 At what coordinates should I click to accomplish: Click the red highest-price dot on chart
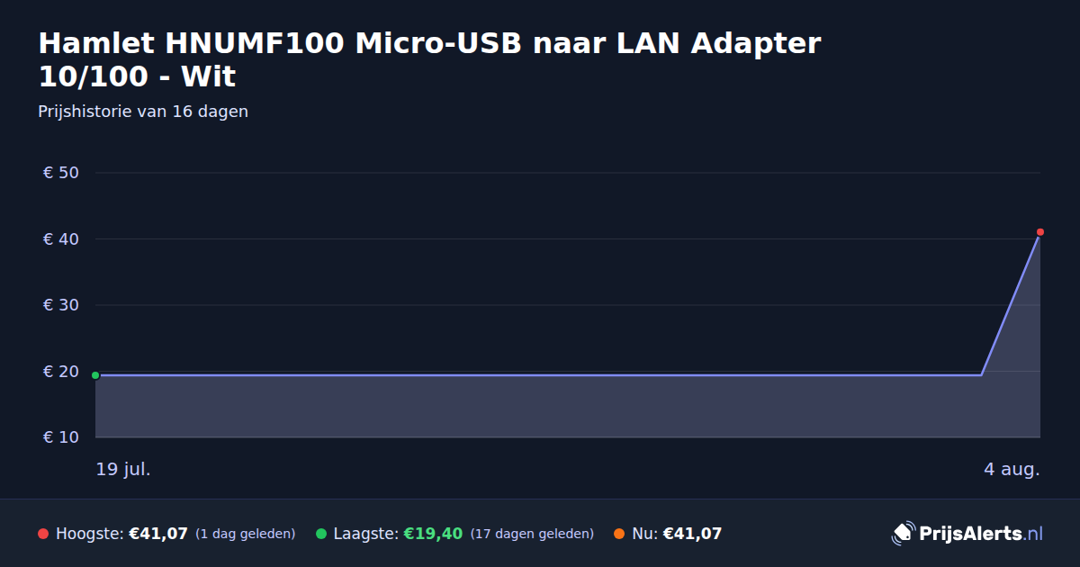point(1040,232)
